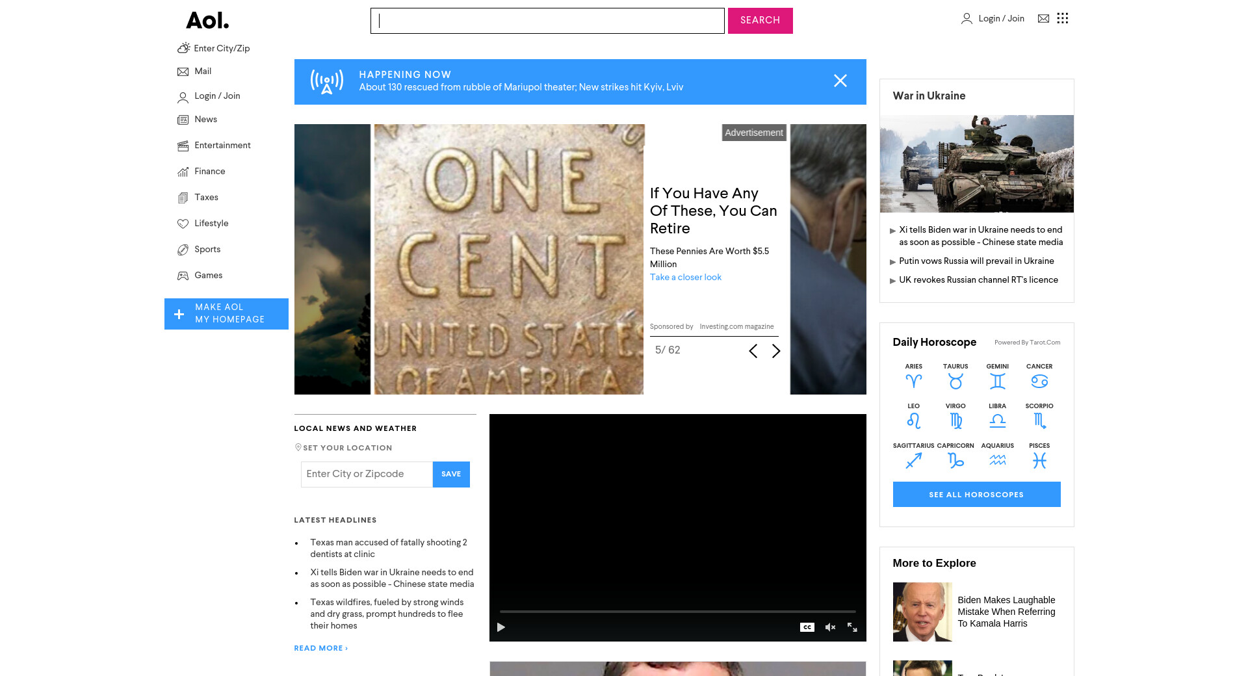Screen dimensions: 1248x676
Task: Unmute the video player
Action: click(830, 627)
